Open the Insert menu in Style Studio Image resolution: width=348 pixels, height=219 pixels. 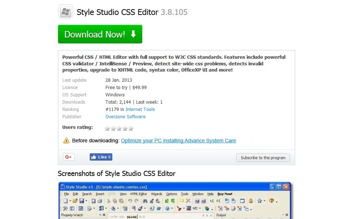point(100,194)
